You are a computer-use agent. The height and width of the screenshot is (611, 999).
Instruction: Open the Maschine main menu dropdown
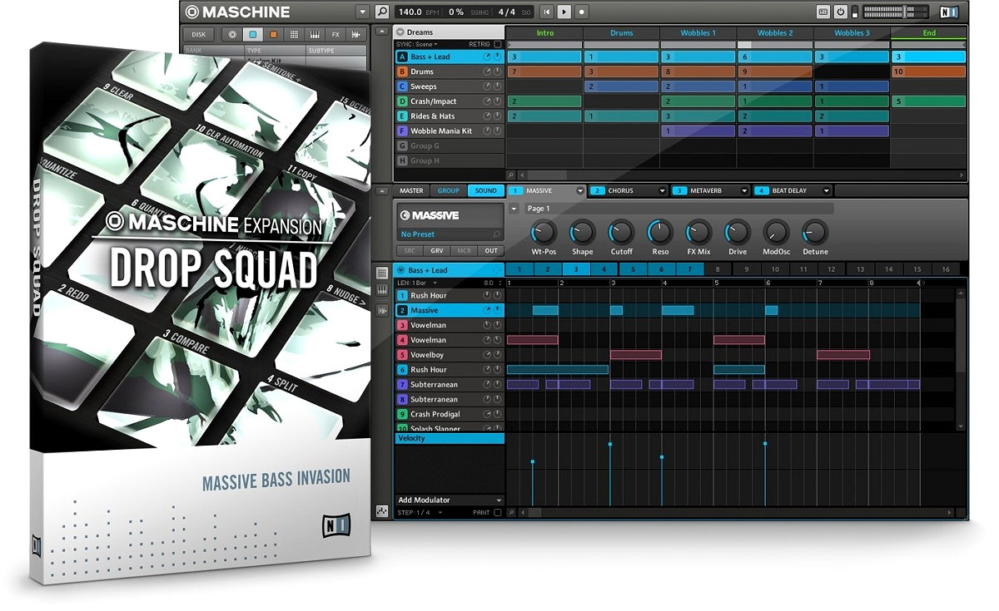coord(362,12)
